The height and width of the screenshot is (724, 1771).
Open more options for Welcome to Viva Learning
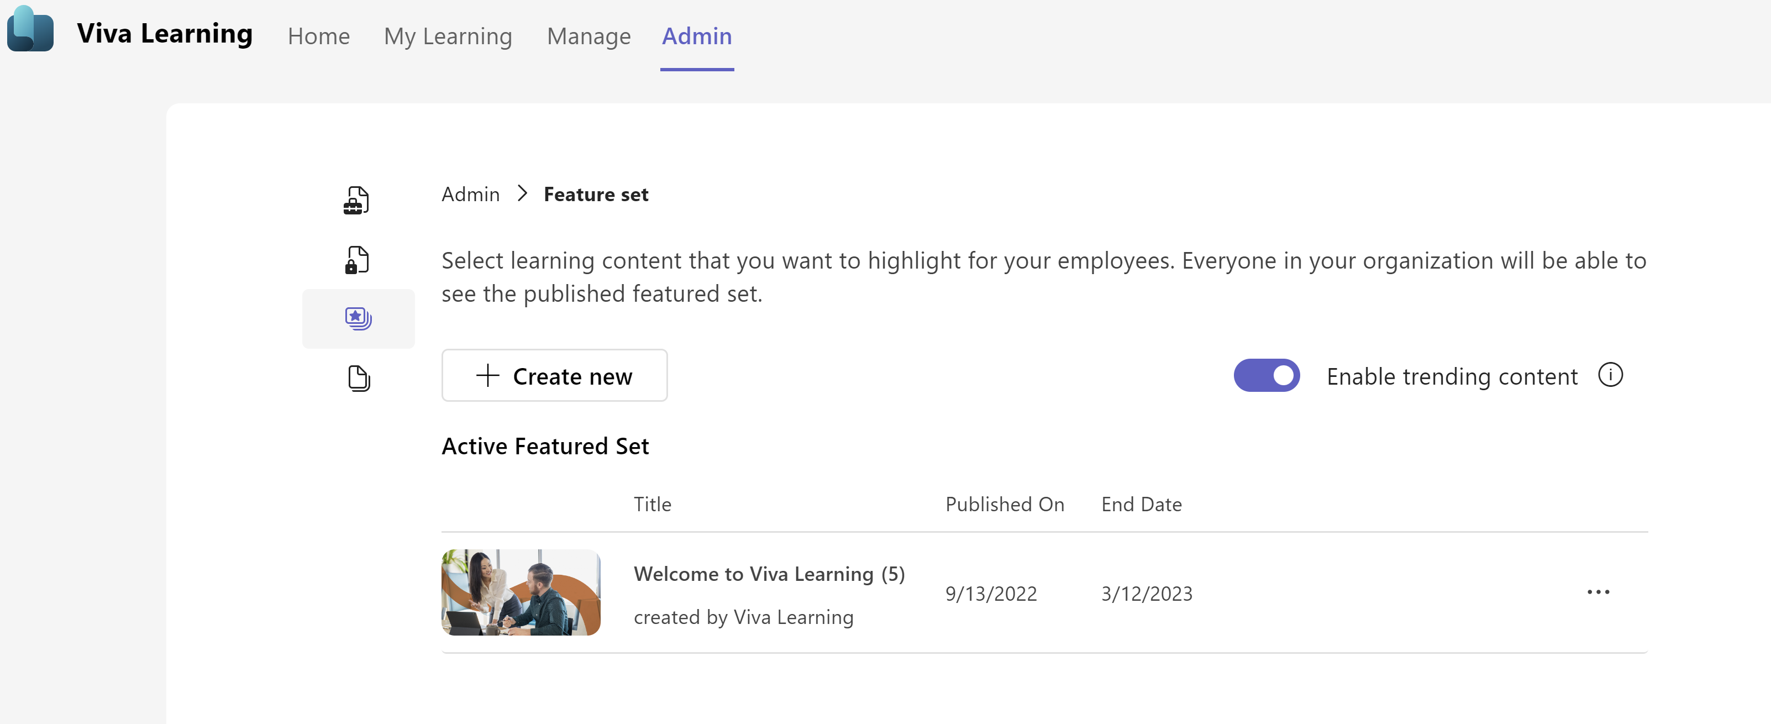[1597, 592]
